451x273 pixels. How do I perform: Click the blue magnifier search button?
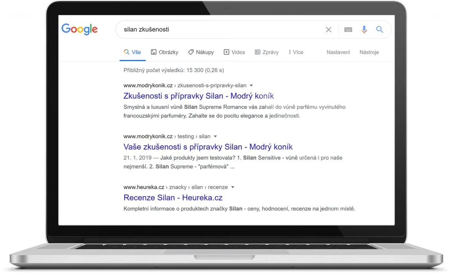click(379, 30)
